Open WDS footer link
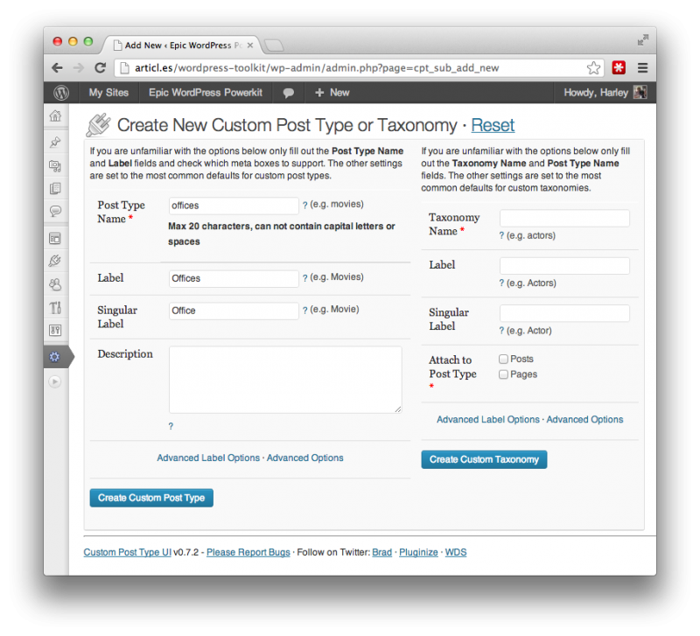 (456, 553)
